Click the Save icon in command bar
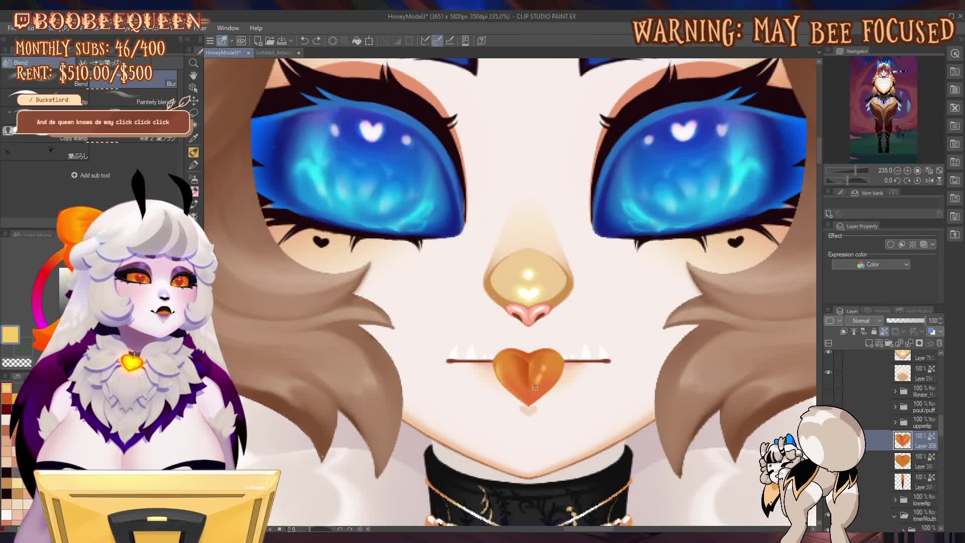This screenshot has width=965, height=543. pyautogui.click(x=282, y=41)
